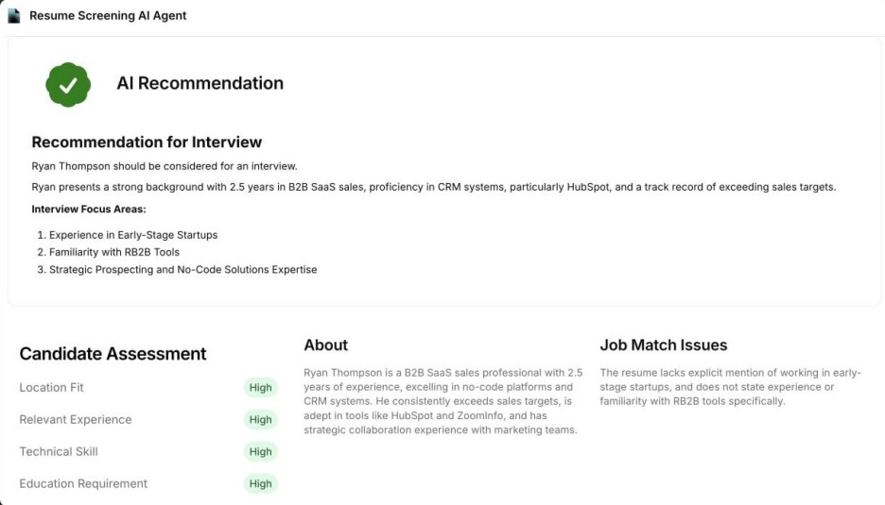Click the About section heading
The height and width of the screenshot is (505, 885).
[x=325, y=345]
